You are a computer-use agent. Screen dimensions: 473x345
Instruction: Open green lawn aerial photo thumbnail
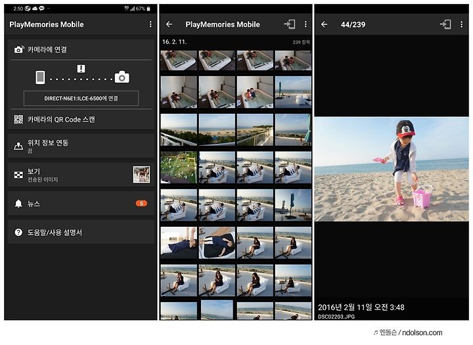[x=179, y=168]
